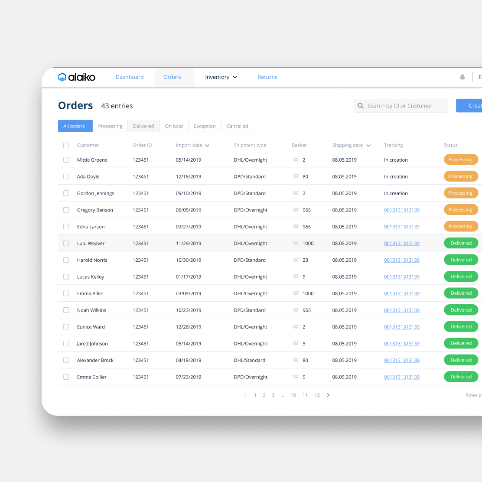Image resolution: width=482 pixels, height=482 pixels.
Task: Sort by Shipping date column arrow
Action: (368, 146)
